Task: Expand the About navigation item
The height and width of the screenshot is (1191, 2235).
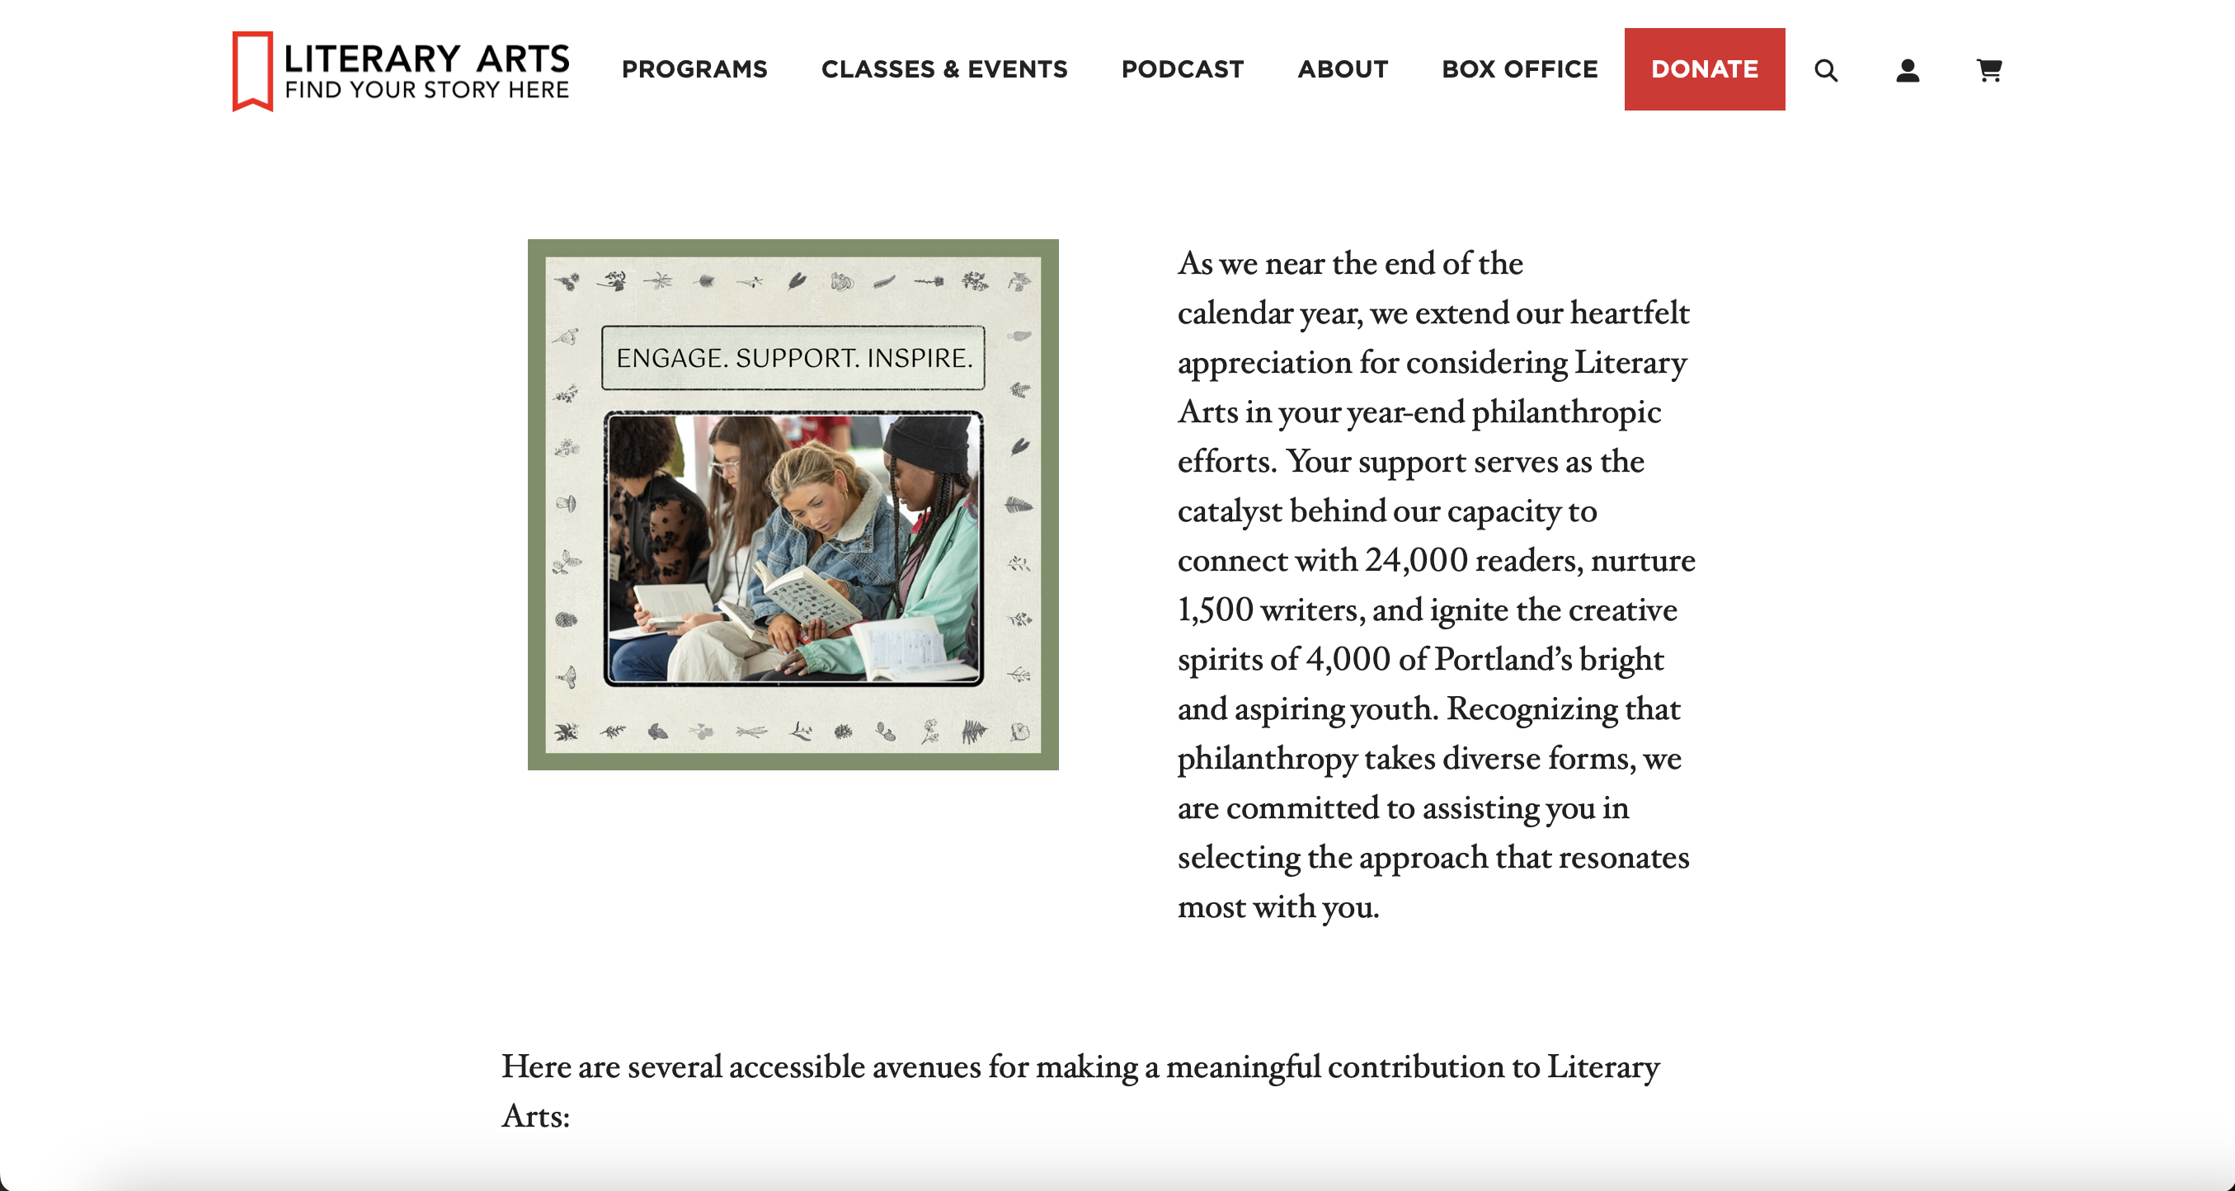Action: pos(1342,69)
